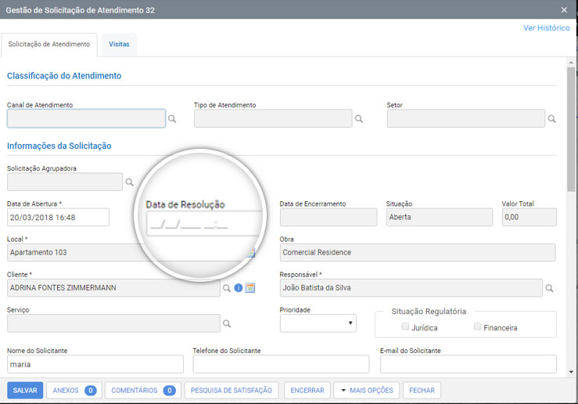Screen dimensions: 578x404
Task: Check the Jurídica checkbox
Action: click(x=405, y=326)
